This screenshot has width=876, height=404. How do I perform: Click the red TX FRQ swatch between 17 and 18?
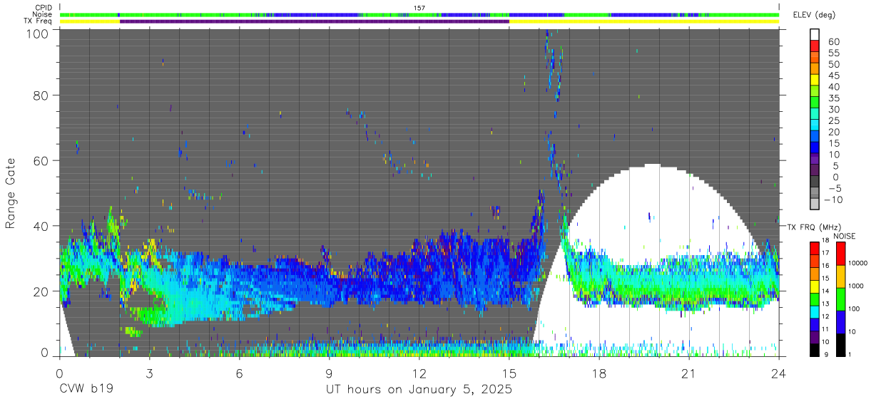click(815, 248)
